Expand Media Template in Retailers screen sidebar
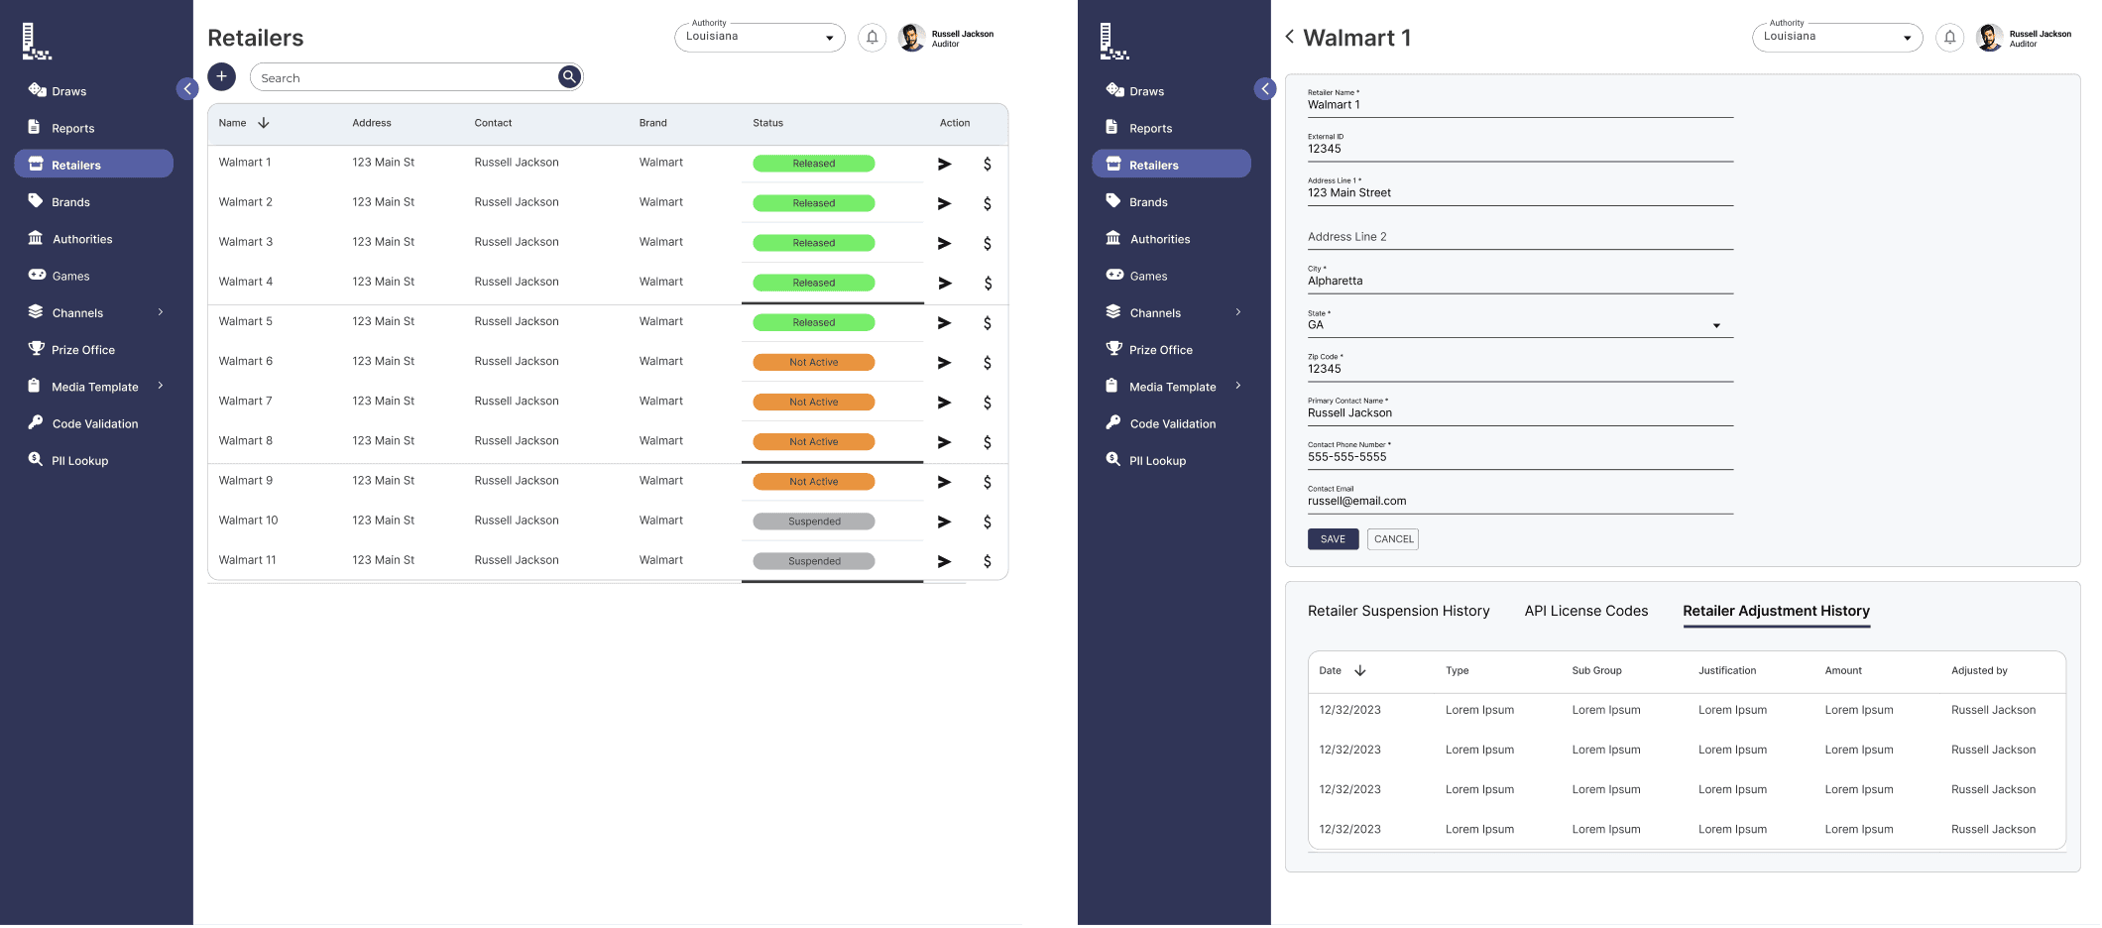2102x928 pixels. [160, 386]
